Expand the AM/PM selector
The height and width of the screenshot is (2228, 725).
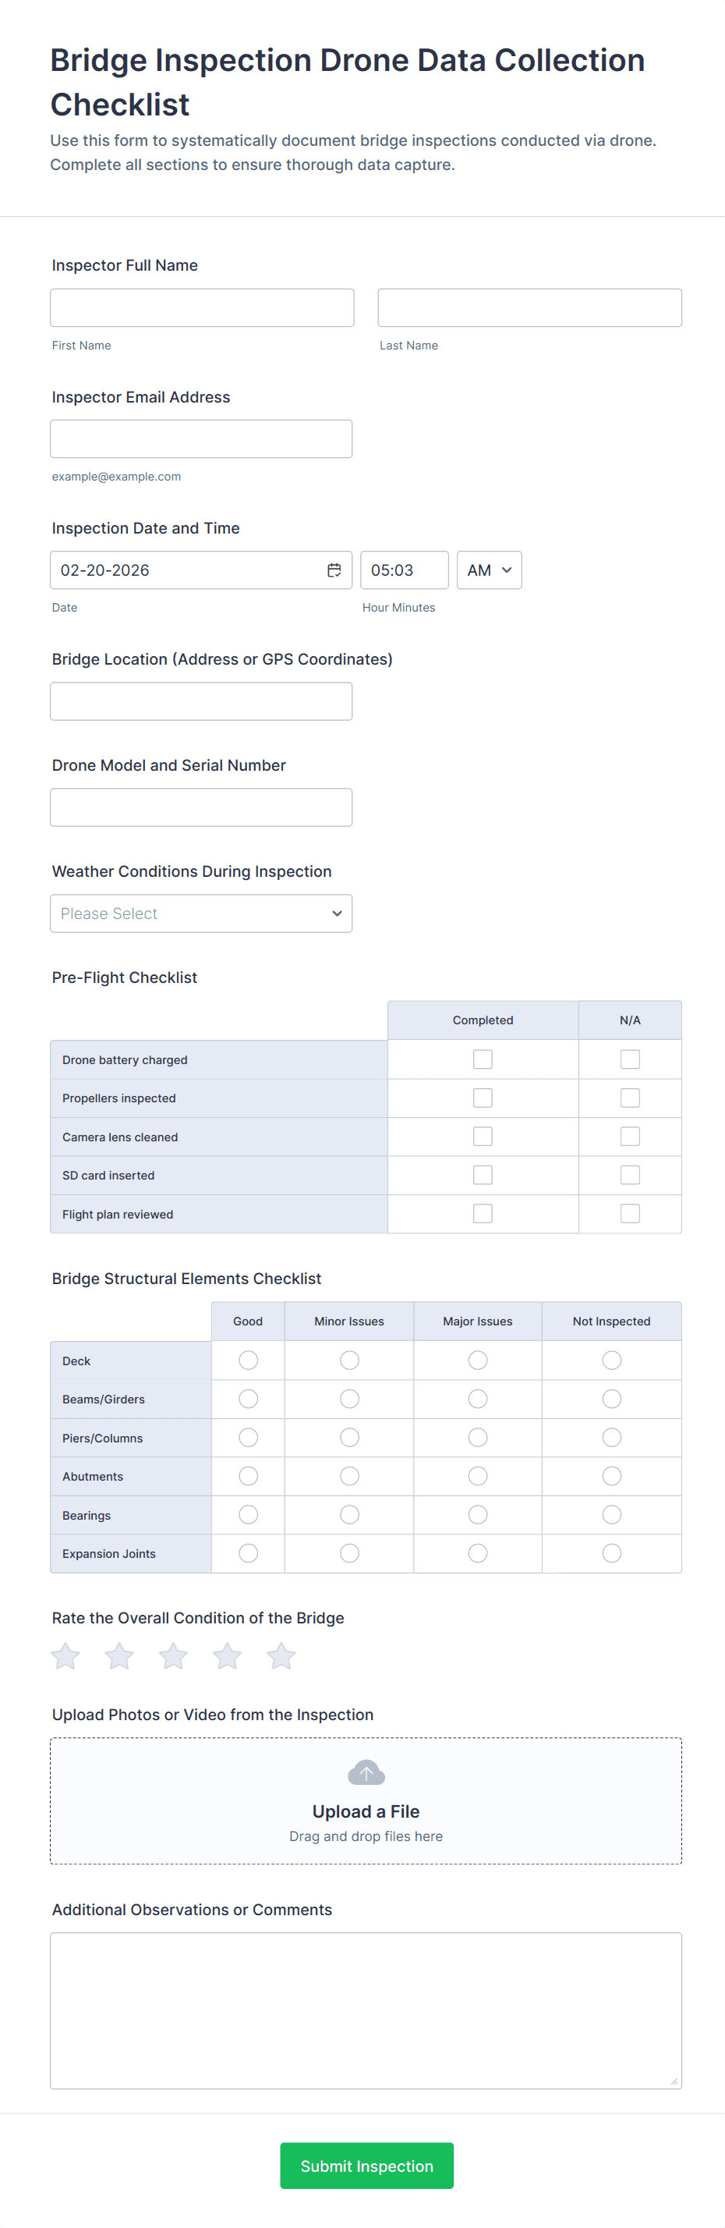489,570
